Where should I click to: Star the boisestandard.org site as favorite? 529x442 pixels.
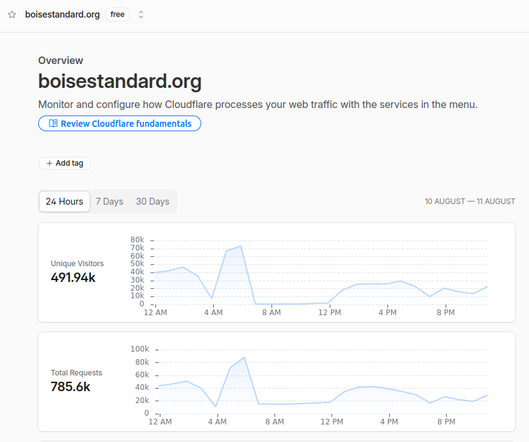[x=12, y=14]
